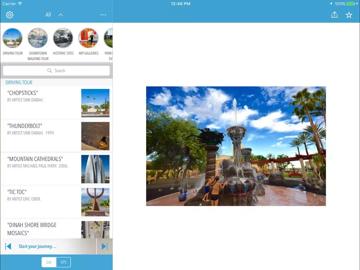Open "Dinah Shore Bridge Mosaics" entry
The height and width of the screenshot is (270, 360).
[56, 229]
